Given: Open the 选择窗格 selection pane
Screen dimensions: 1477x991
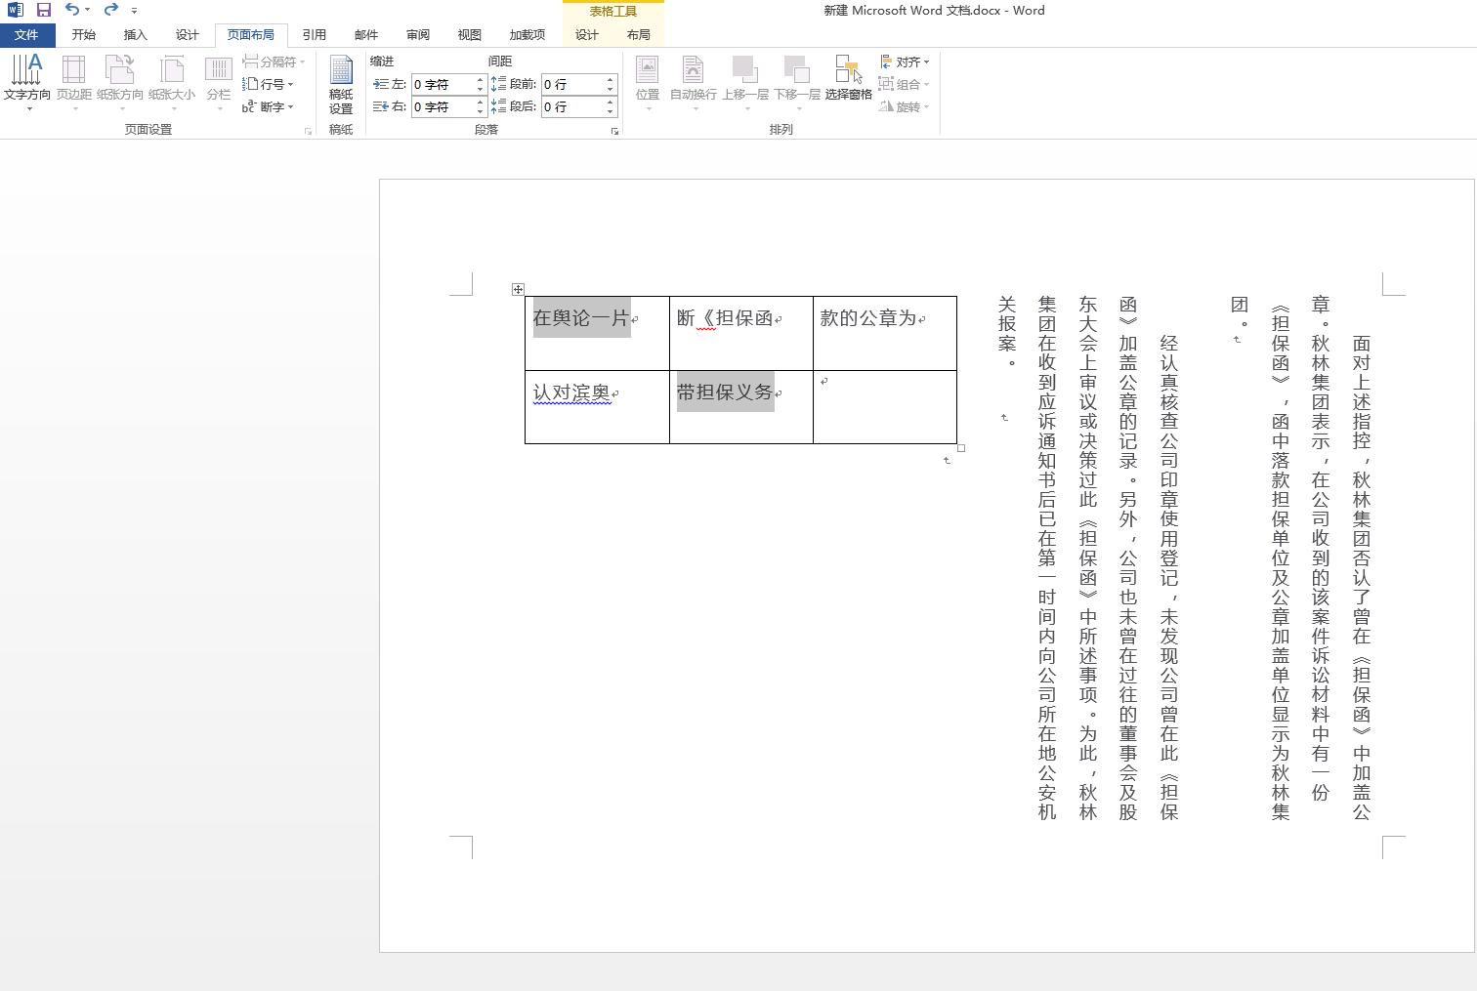Looking at the screenshot, I should (x=848, y=78).
